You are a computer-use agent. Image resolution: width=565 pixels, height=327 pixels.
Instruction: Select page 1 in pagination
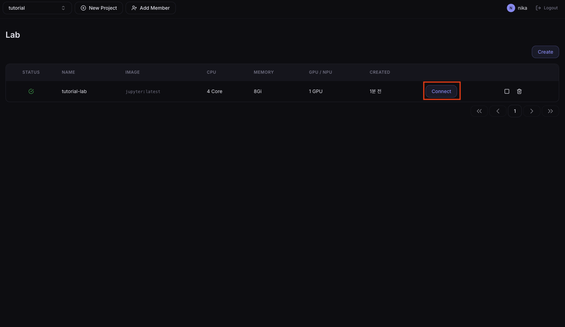(515, 111)
